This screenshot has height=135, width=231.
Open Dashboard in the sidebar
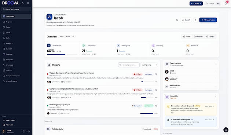pyautogui.click(x=16, y=17)
